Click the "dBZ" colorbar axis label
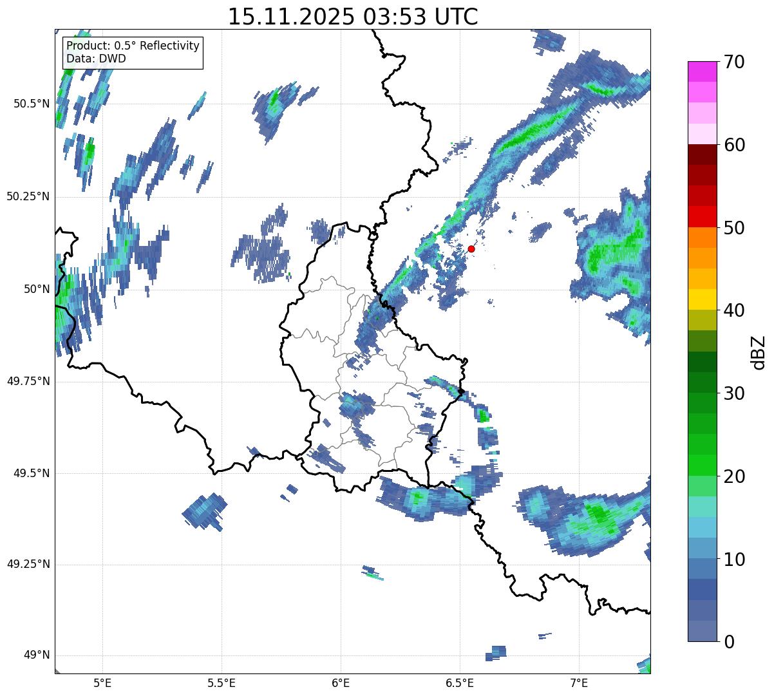This screenshot has height=696, width=774. pyautogui.click(x=759, y=352)
